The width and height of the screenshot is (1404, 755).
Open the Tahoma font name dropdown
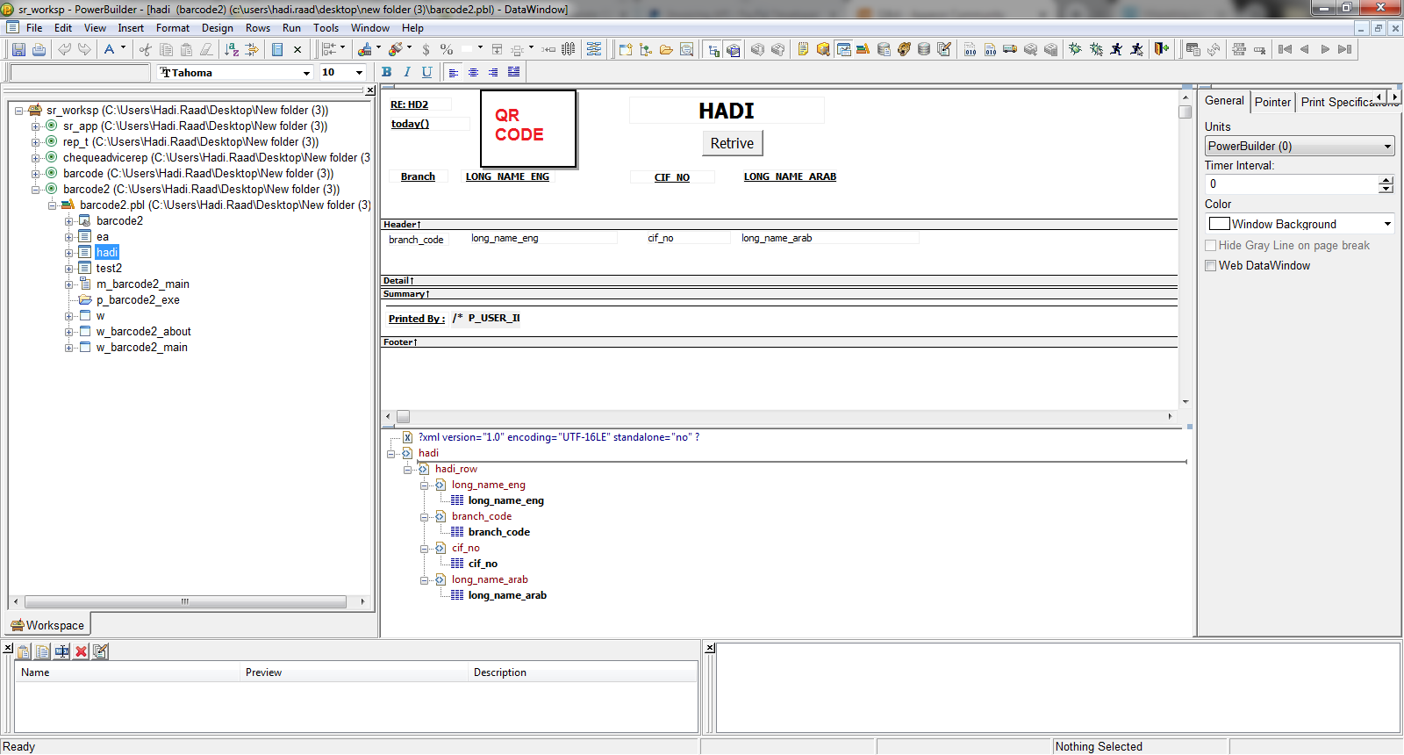(x=306, y=73)
